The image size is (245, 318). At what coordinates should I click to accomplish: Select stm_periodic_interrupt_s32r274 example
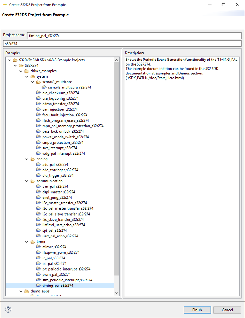[x=67, y=280]
